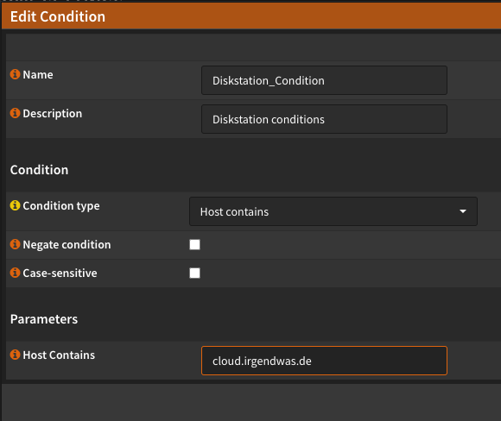Open the help icon next to Negate condition
The width and height of the screenshot is (501, 421).
[x=15, y=244]
